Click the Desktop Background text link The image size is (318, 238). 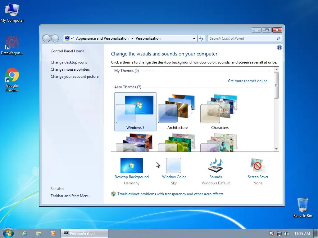132,177
